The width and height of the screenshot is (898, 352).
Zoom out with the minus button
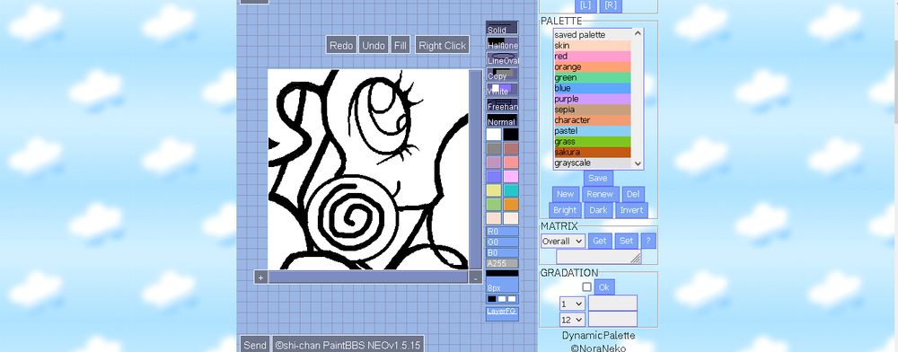pos(475,277)
